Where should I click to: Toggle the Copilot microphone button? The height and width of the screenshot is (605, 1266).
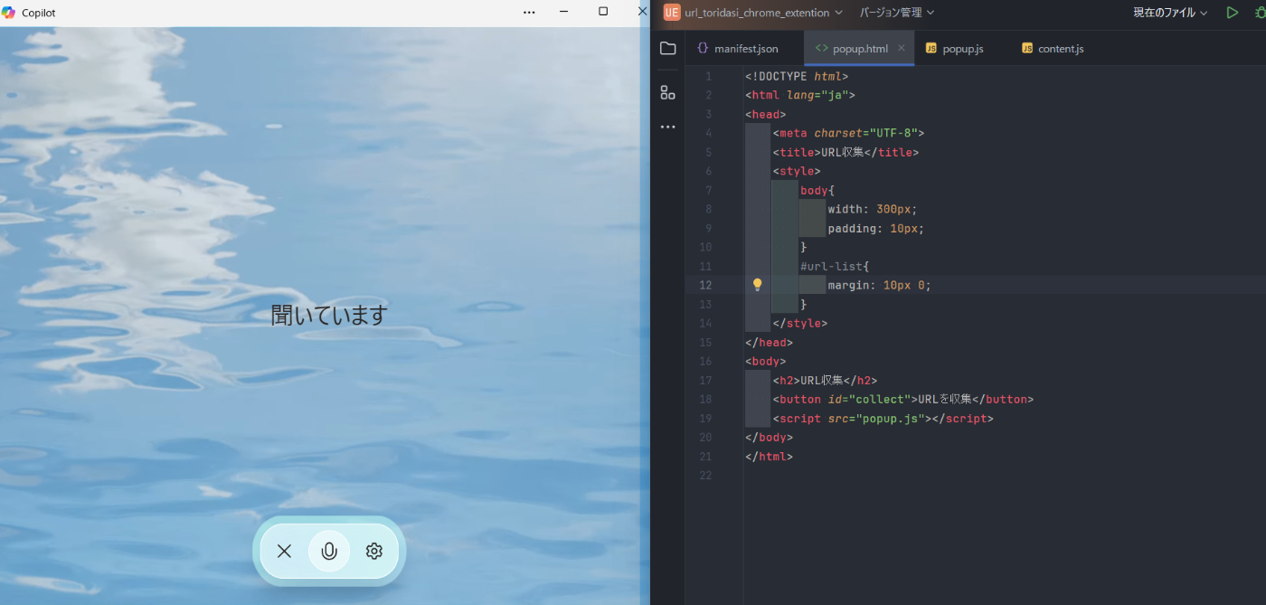click(x=329, y=551)
